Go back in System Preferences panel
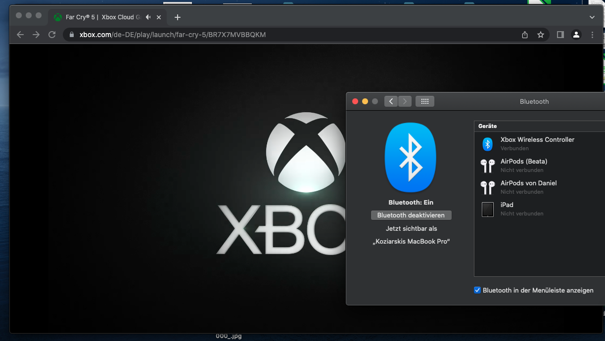Screen dimensions: 605x341 click(391, 101)
